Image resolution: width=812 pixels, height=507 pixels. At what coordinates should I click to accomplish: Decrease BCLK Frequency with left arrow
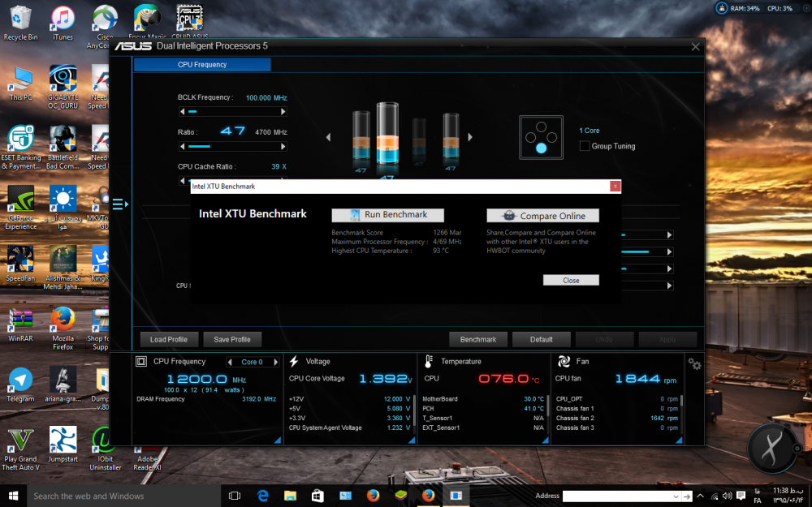[x=182, y=112]
